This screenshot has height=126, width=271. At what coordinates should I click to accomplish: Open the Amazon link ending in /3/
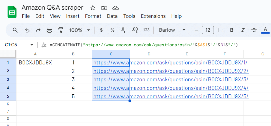tap(171, 79)
